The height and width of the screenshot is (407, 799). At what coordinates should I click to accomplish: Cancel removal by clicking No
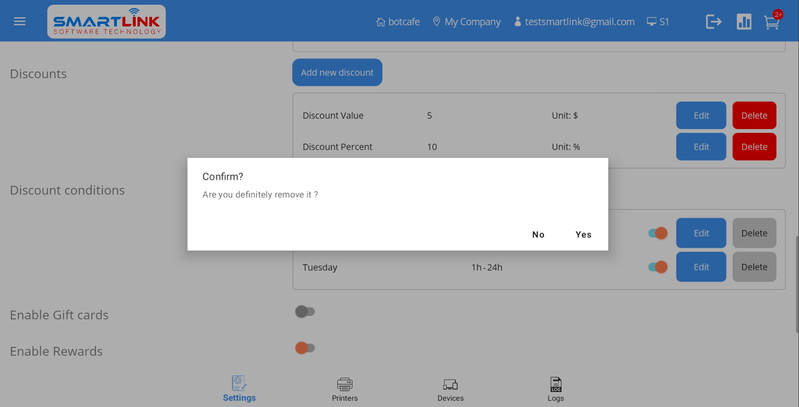[x=538, y=235]
